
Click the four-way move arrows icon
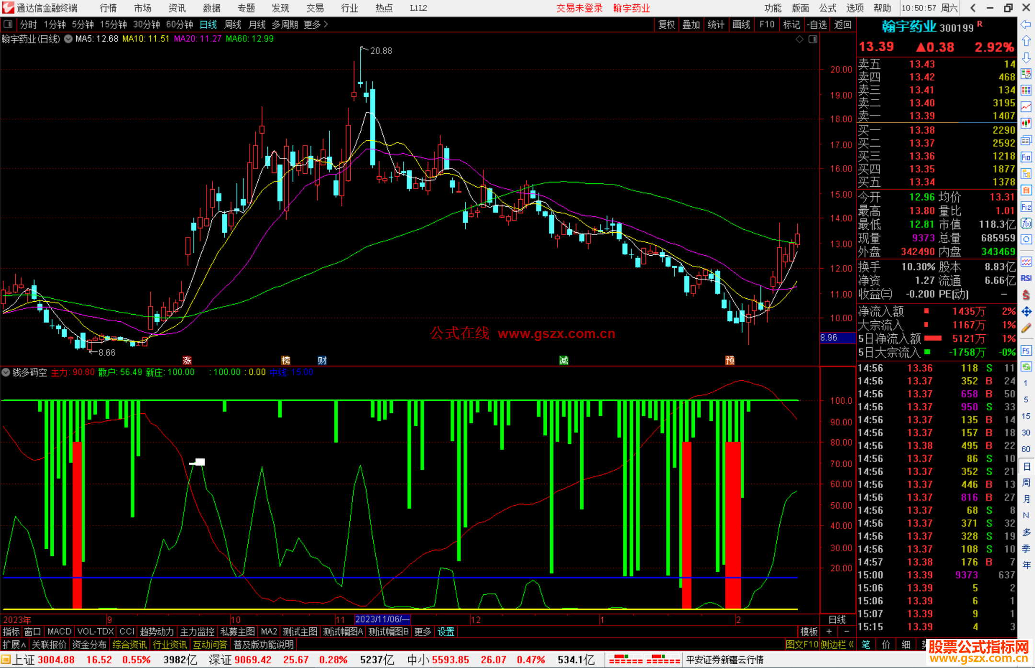(1026, 312)
